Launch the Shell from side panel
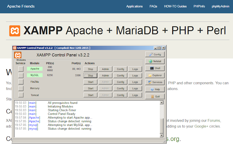Viewport: 233px width, 146px height. click(x=155, y=68)
